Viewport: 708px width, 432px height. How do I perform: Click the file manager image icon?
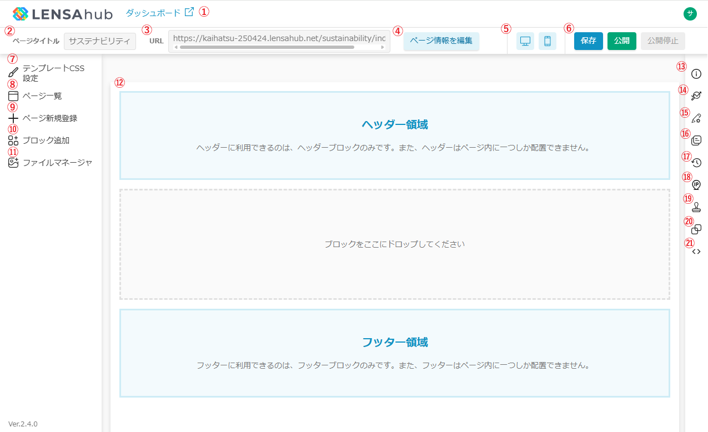(x=13, y=163)
